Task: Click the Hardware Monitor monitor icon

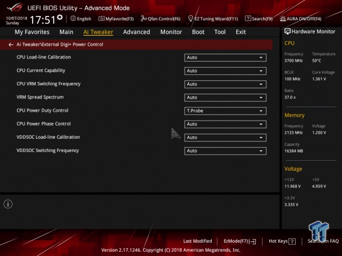Action: (287, 31)
